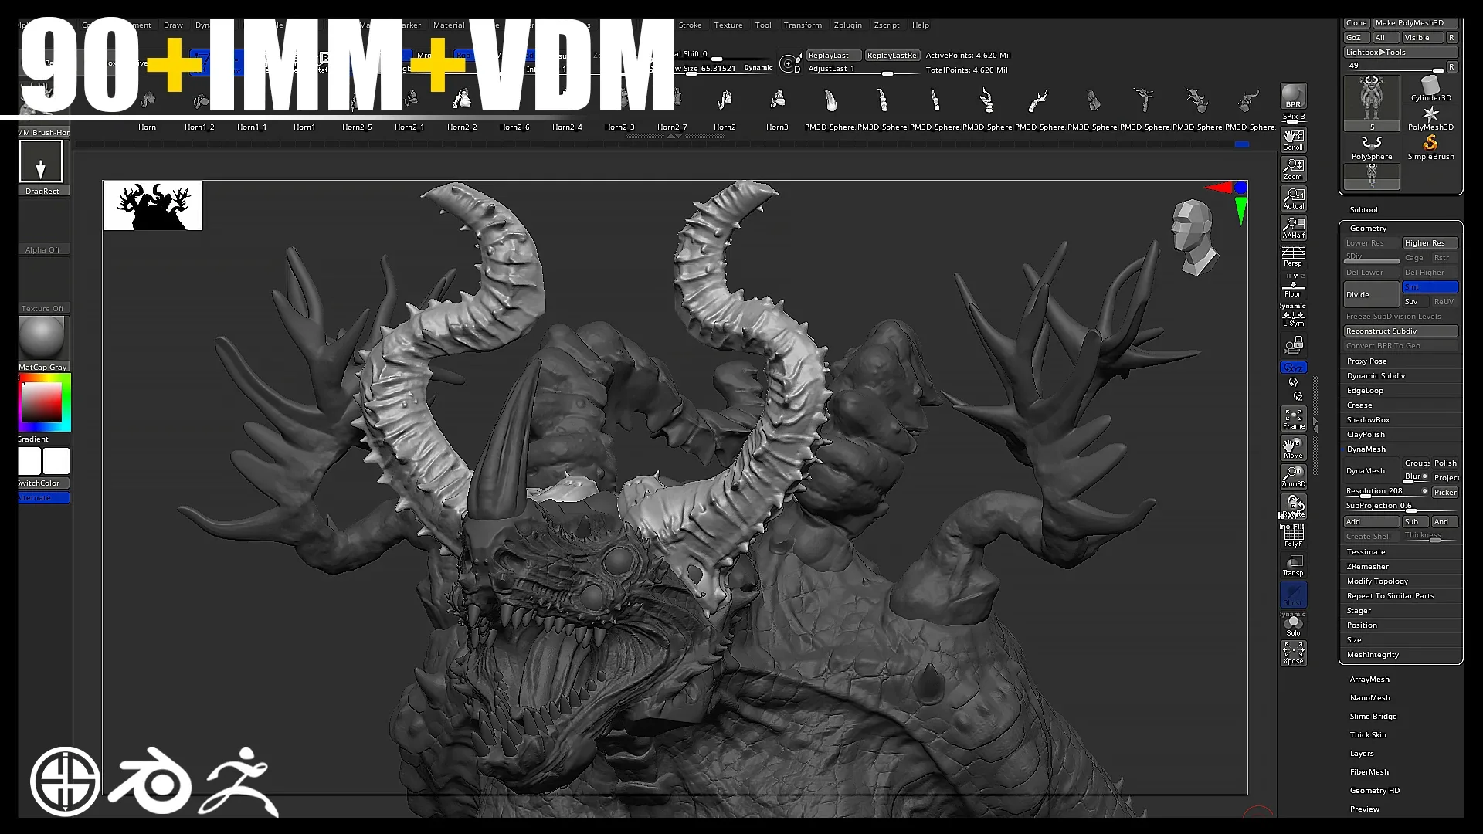Click the Make PolyMesh3D button
Viewport: 1483px width, 834px height.
coord(1415,23)
